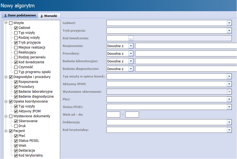Expand the Tryb przyjęcia combo box

[229, 31]
